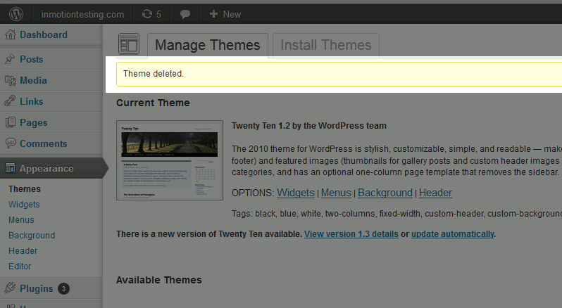Switch to Manage Themes tab
562x308 pixels.
tap(208, 45)
